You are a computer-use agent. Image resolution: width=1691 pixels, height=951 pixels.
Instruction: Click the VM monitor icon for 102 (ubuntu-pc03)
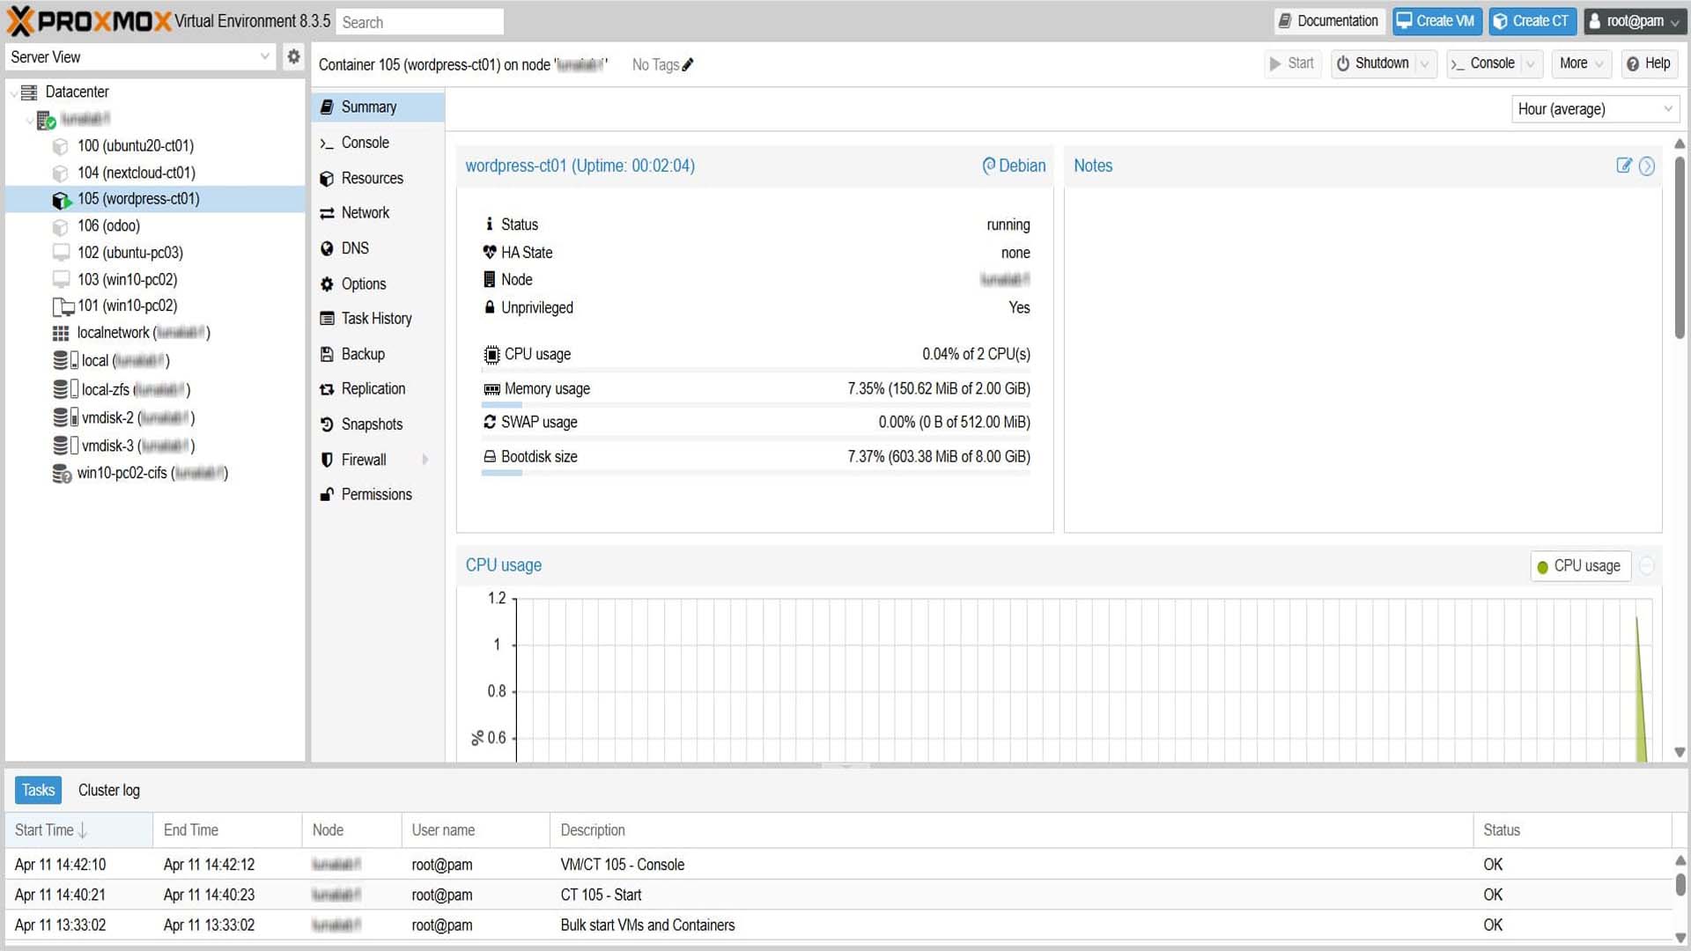61,253
